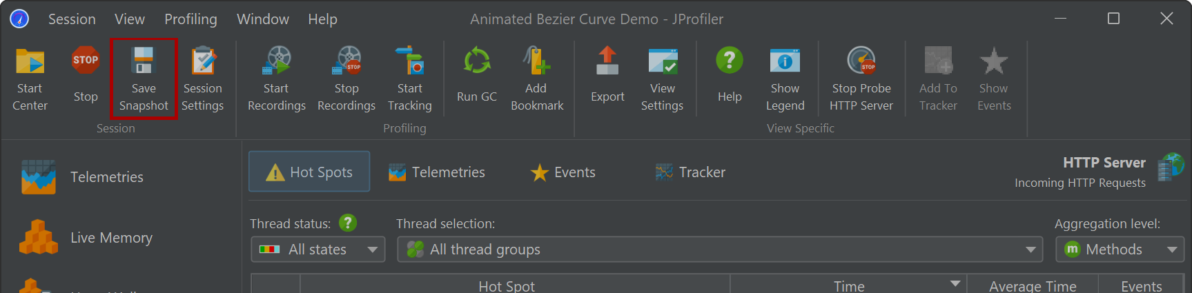Switch to the Tracker tab

tap(690, 172)
